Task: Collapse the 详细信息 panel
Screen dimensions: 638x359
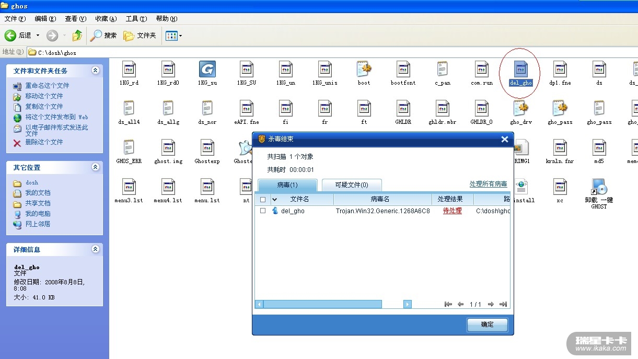Action: pyautogui.click(x=95, y=249)
